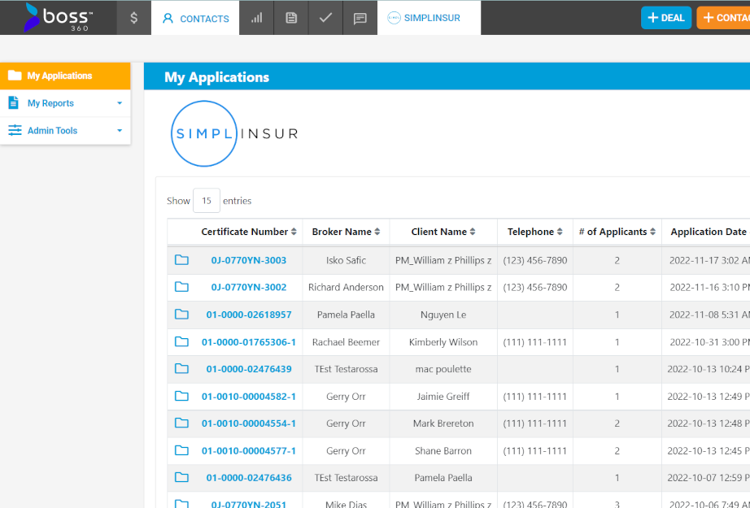Image resolution: width=750 pixels, height=508 pixels.
Task: Open folder icon for 01-0010-00004582-1
Action: [181, 396]
